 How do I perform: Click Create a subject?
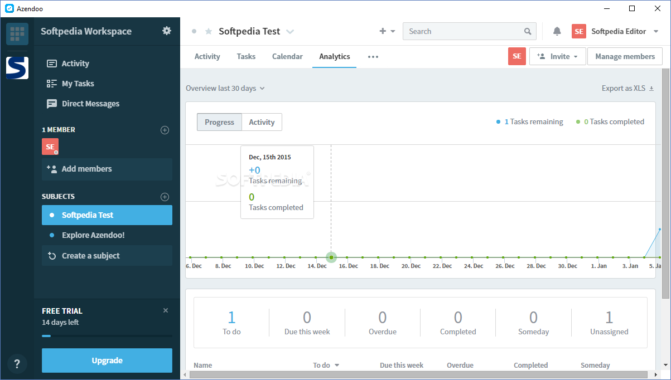107,256
